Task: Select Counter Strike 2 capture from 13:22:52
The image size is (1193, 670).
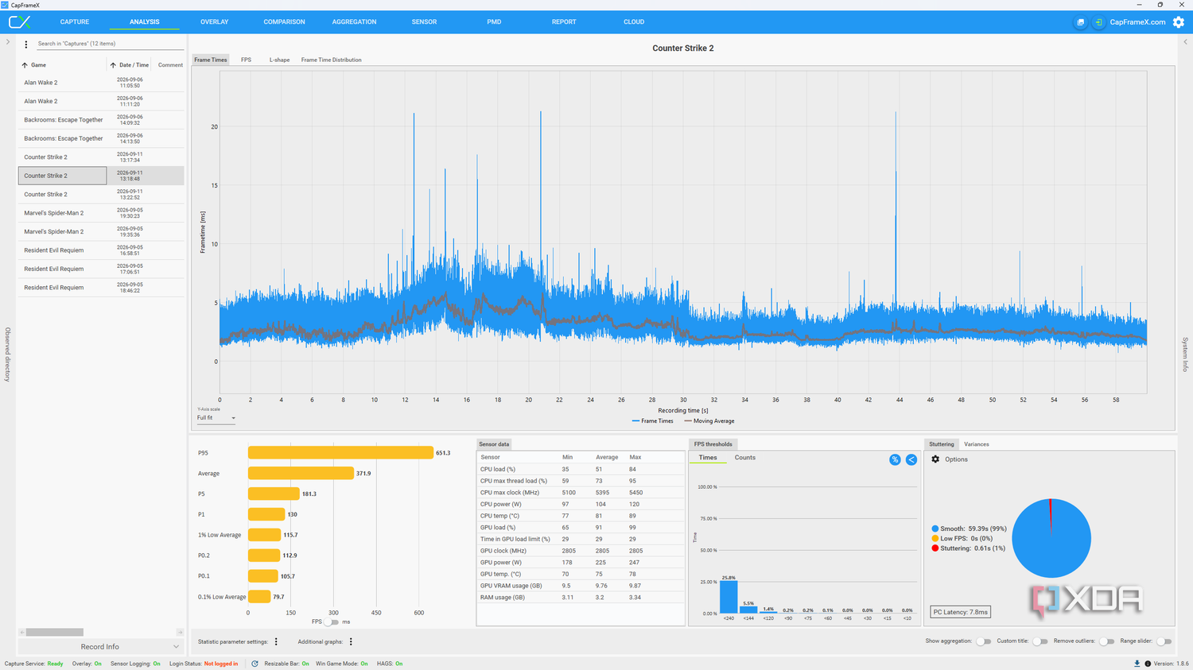Action: pos(101,194)
